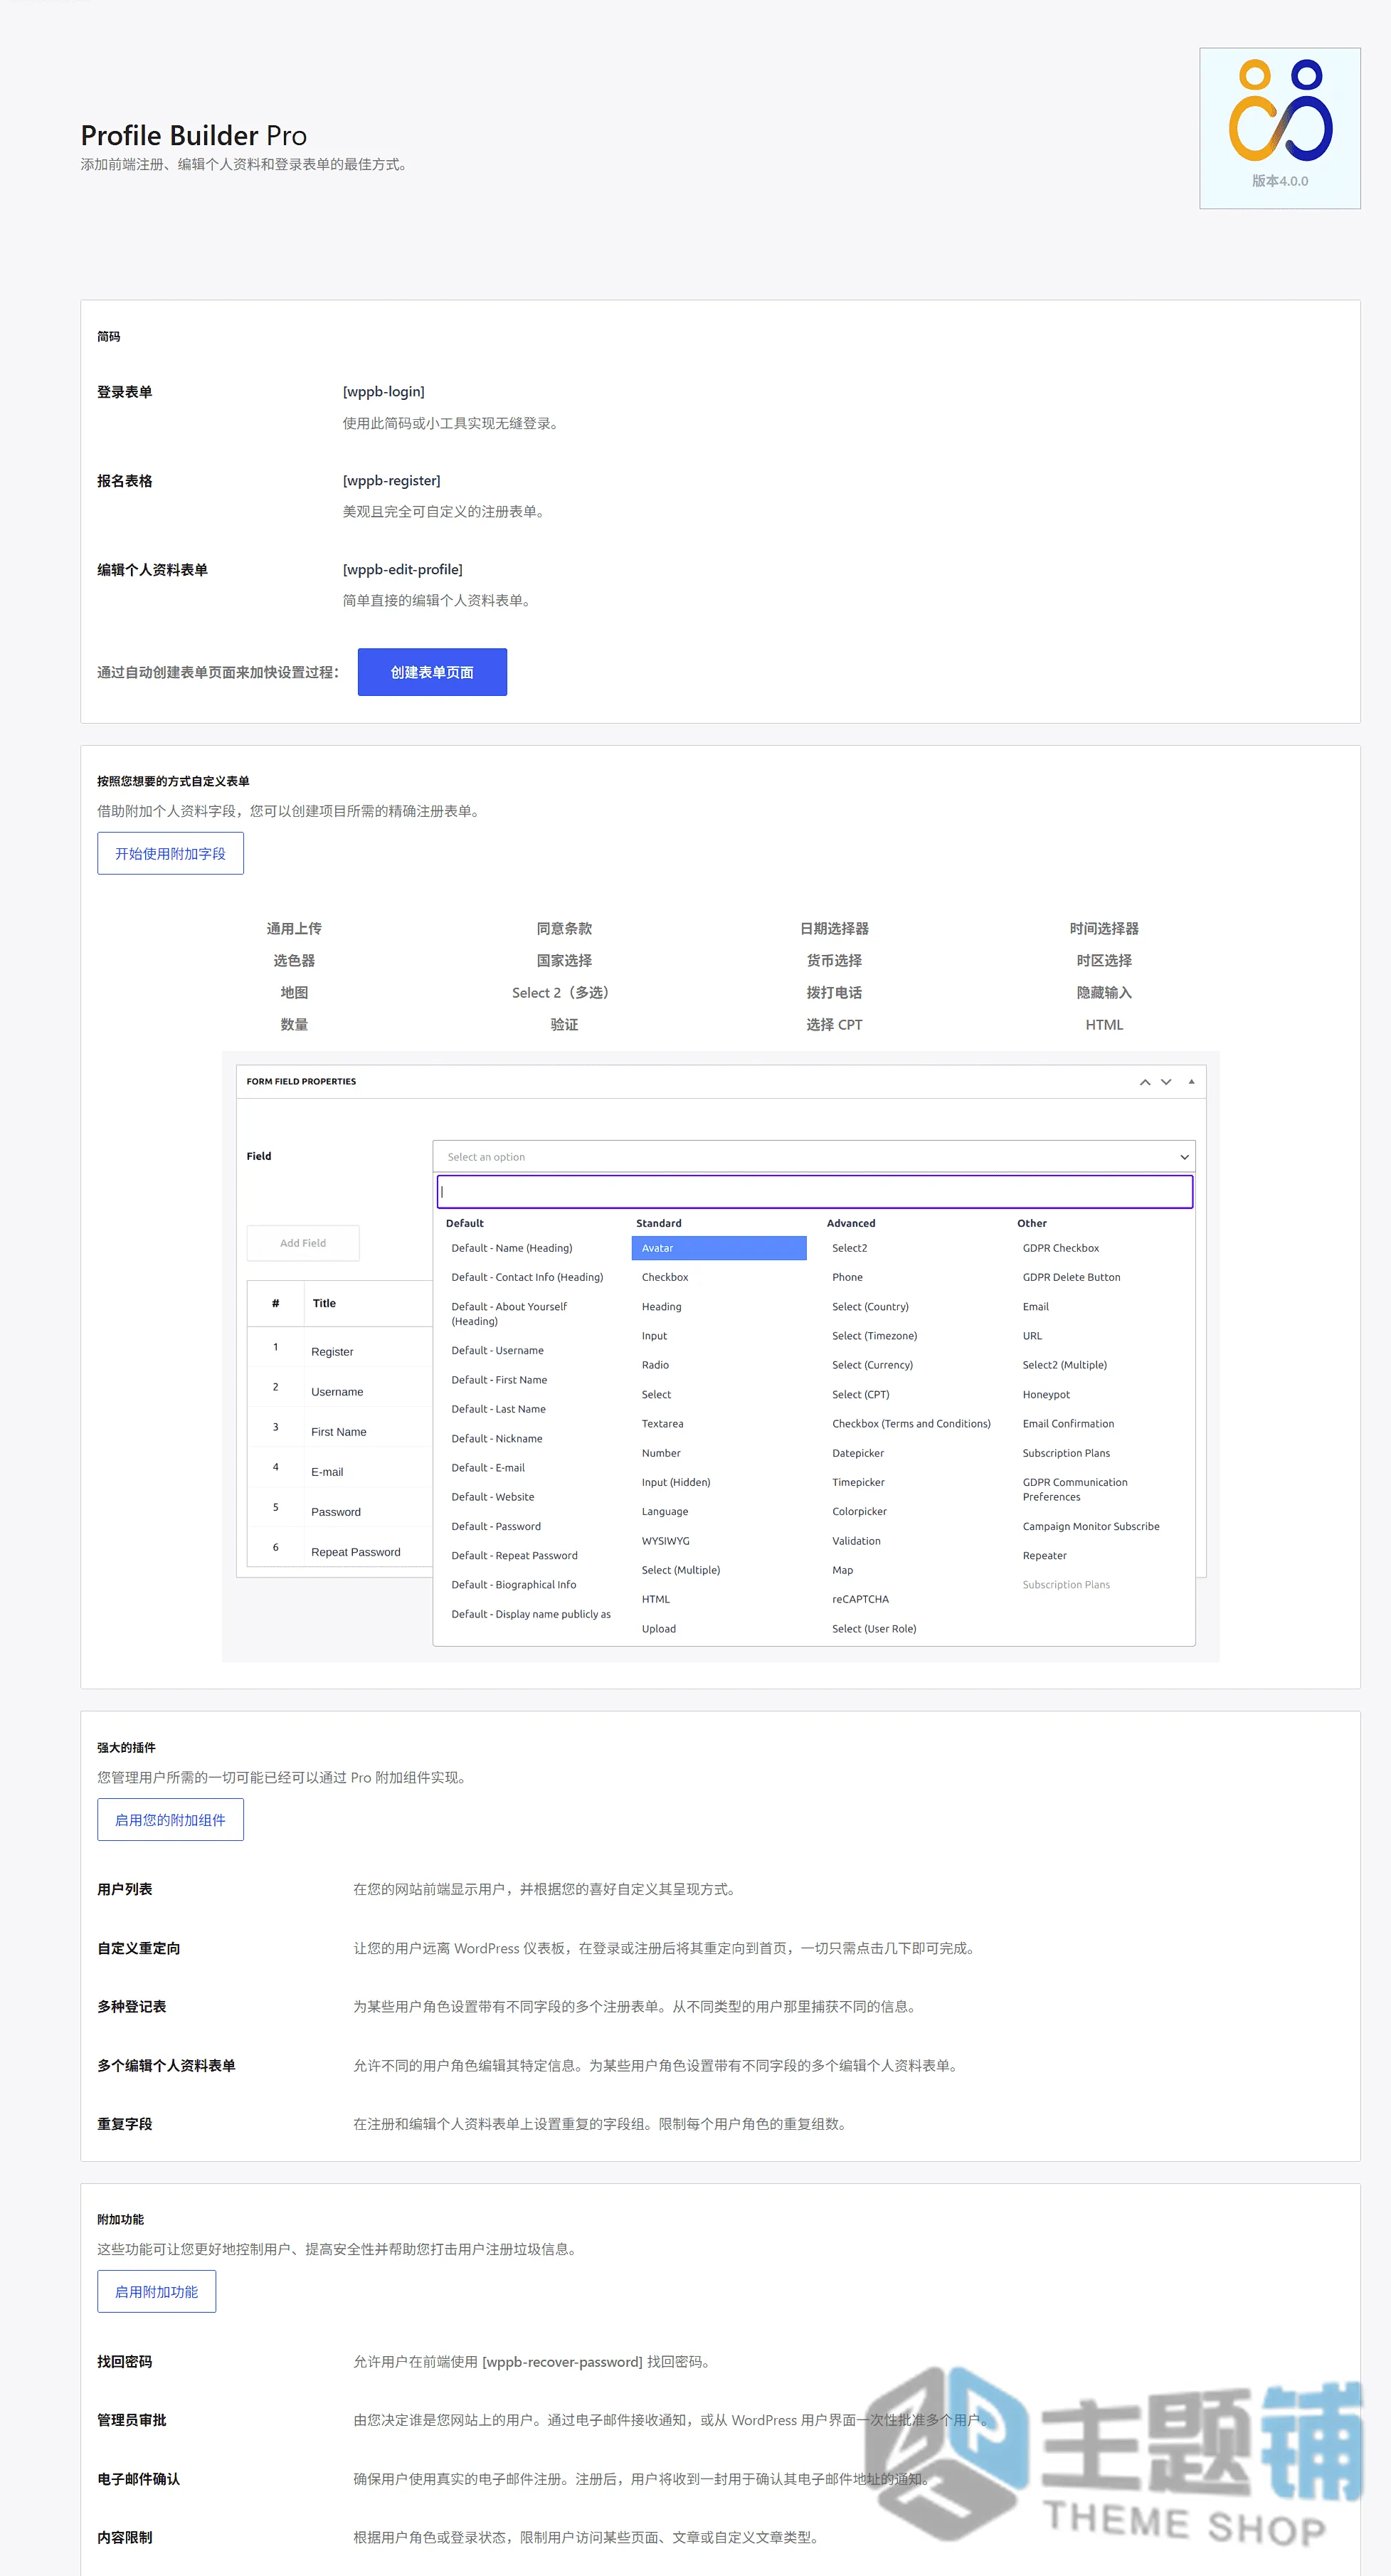The width and height of the screenshot is (1391, 2576).
Task: Pick the Default - Nickname option
Action: click(x=496, y=1438)
